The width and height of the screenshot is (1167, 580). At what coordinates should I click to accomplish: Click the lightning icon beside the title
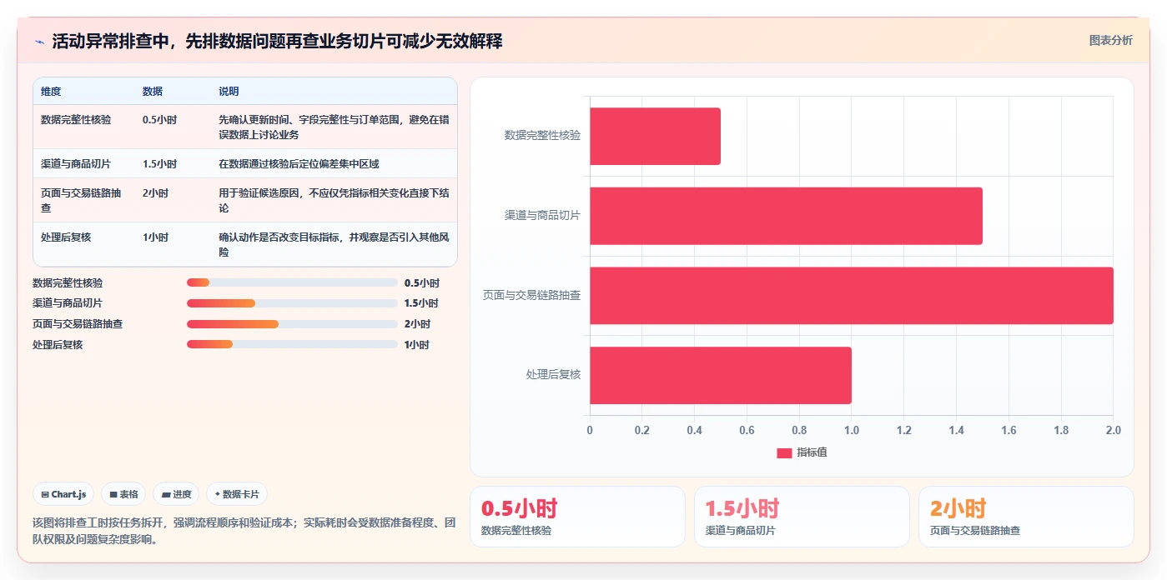click(x=39, y=42)
